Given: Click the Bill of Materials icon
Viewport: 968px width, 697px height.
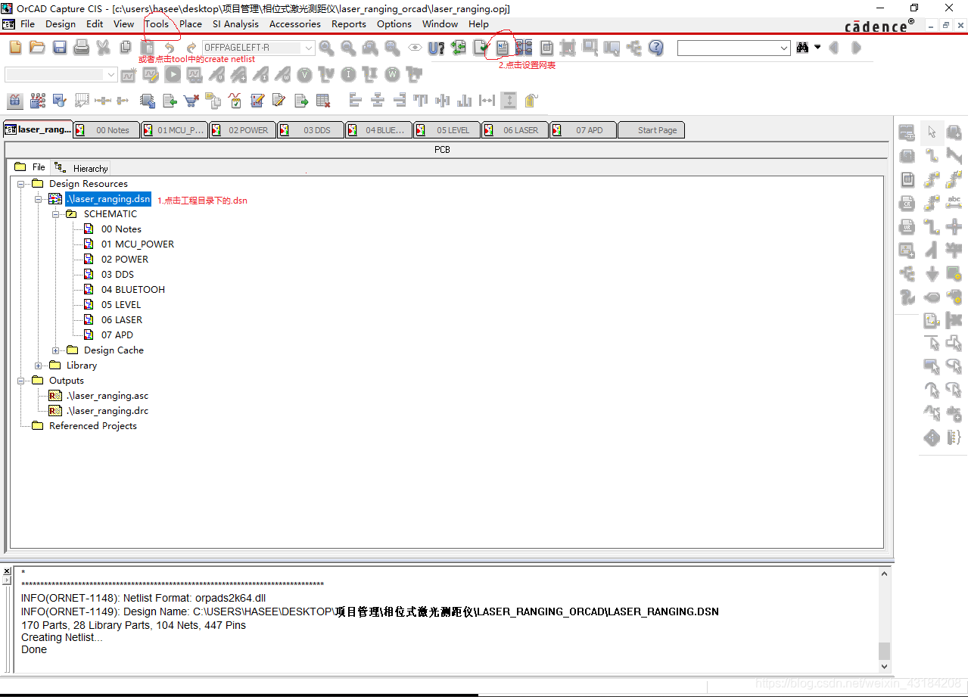Looking at the screenshot, I should coord(546,48).
